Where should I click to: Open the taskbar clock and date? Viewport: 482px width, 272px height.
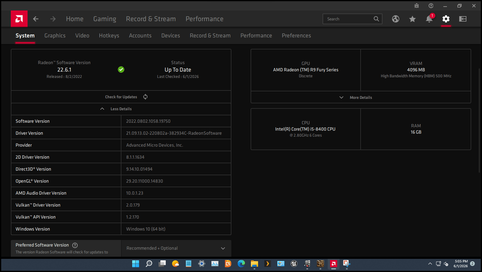(461, 264)
